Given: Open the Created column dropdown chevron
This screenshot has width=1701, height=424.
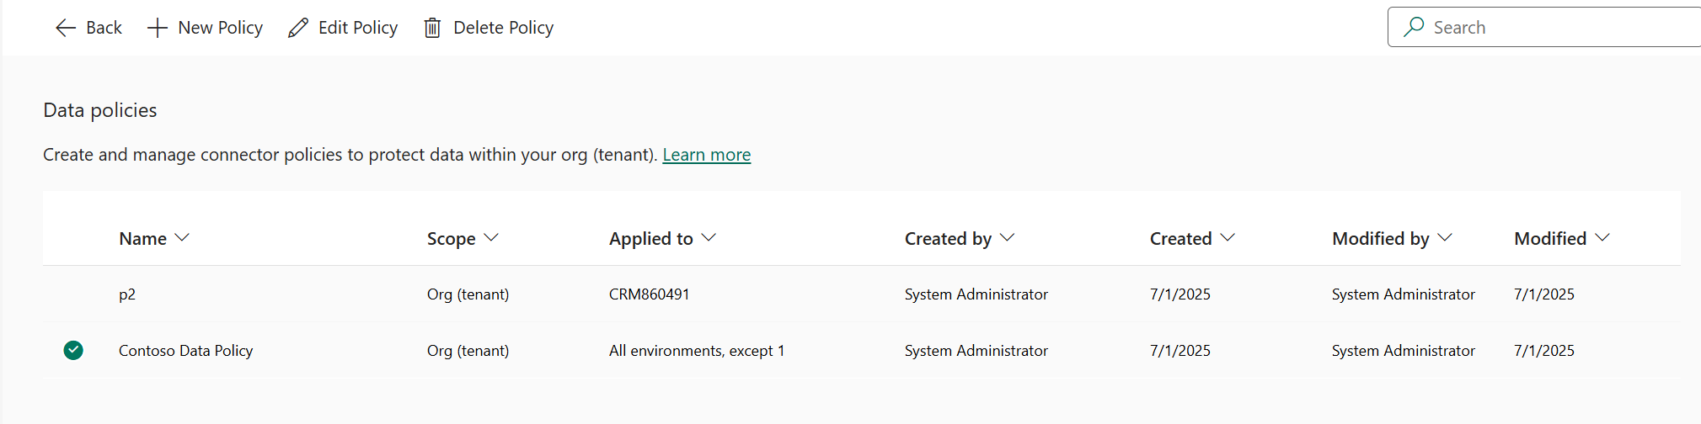Looking at the screenshot, I should click(1228, 238).
